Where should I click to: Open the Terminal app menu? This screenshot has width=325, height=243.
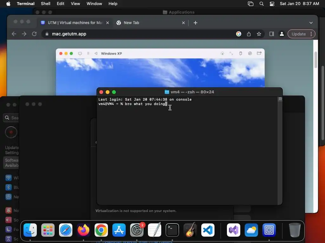pyautogui.click(x=26, y=4)
